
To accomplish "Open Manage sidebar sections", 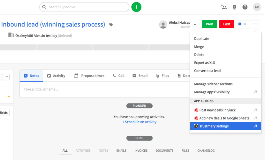I will click(226, 84).
